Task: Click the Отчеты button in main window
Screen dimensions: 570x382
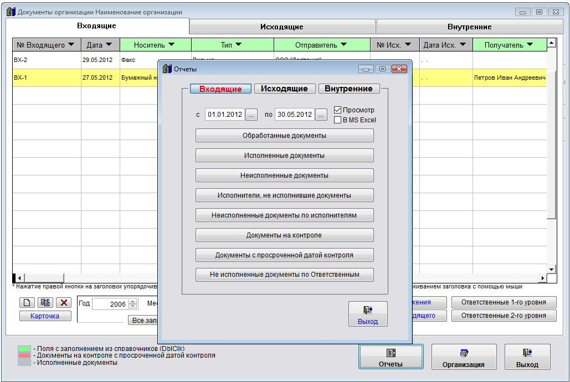Action: point(391,357)
